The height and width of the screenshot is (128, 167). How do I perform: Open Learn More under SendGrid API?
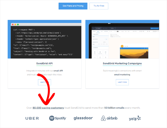tap(44, 82)
